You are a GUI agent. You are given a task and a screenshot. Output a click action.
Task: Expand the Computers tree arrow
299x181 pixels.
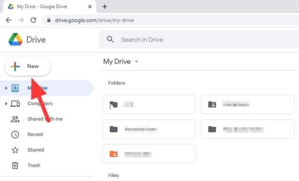6,103
